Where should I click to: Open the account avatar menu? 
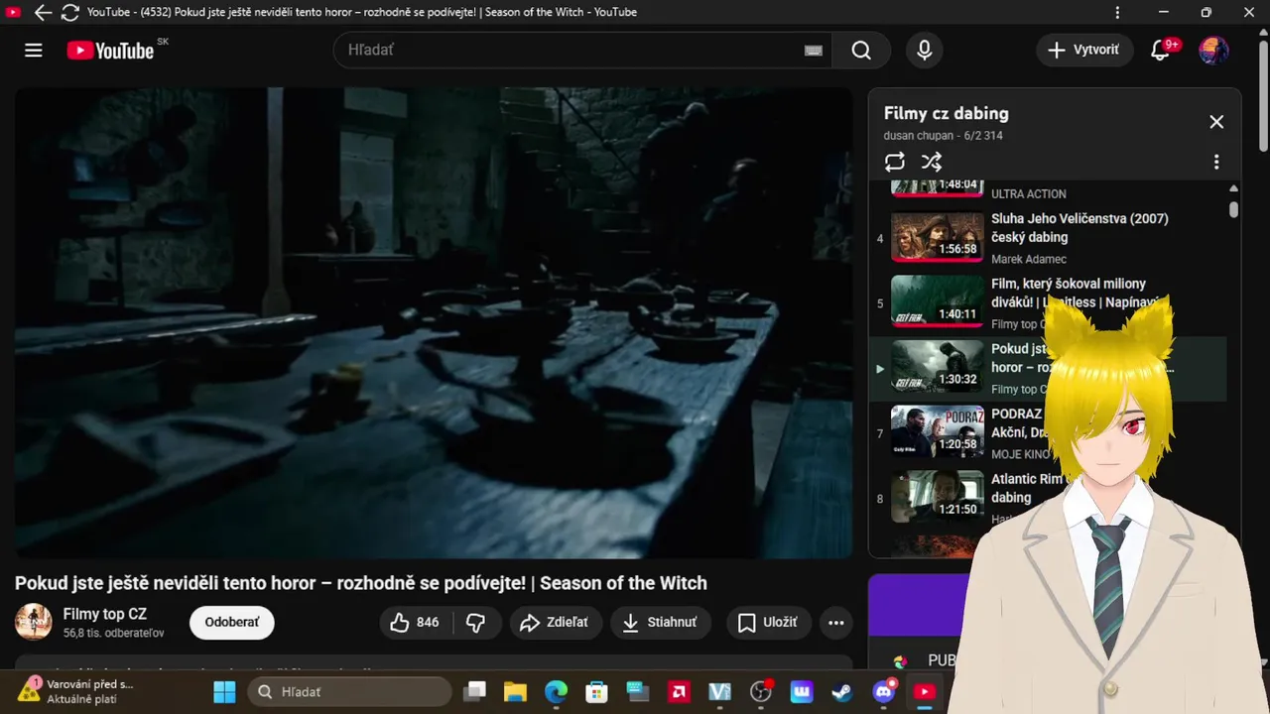[x=1213, y=51]
